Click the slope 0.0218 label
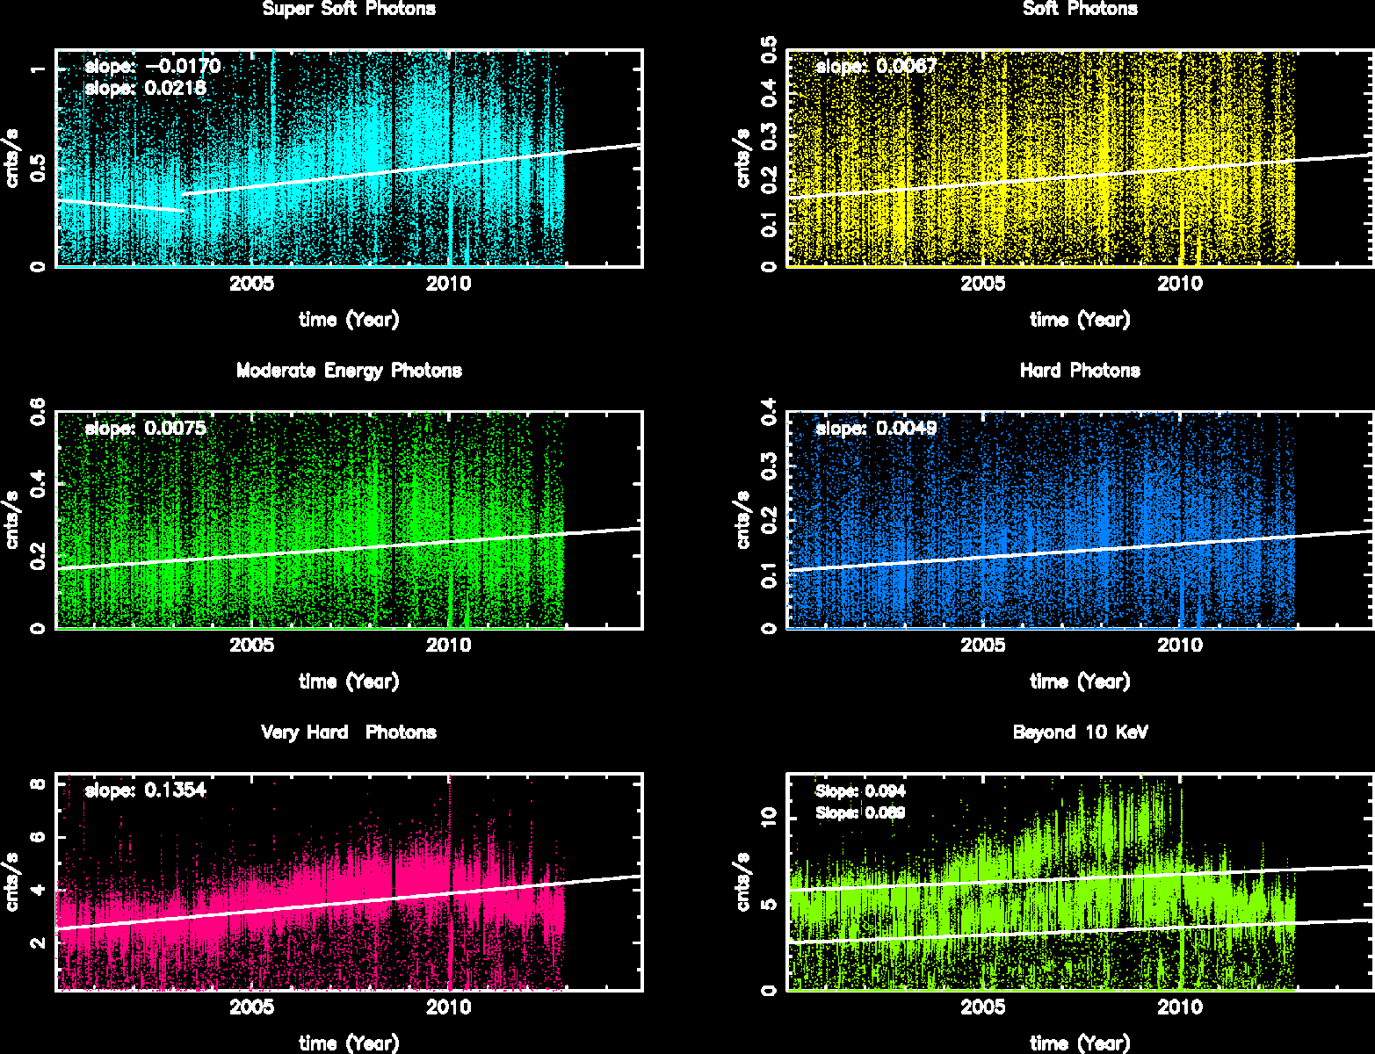Viewport: 1375px width, 1054px height. [145, 89]
